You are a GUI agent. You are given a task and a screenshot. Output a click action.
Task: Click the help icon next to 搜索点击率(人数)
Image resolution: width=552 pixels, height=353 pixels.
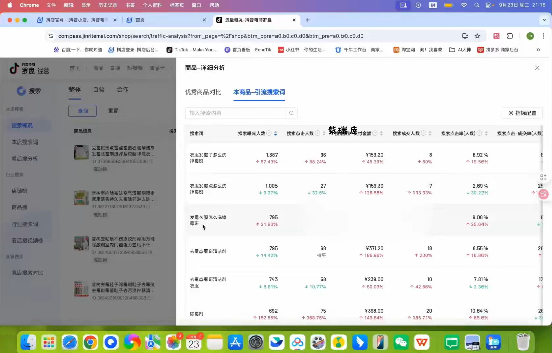point(479,134)
